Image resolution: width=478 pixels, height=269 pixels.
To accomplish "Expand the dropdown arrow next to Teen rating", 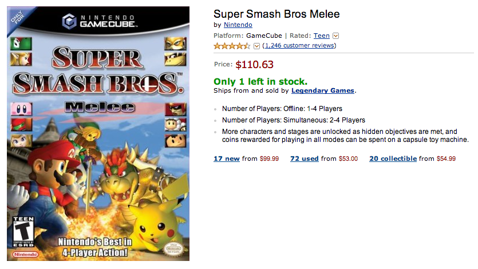I will click(336, 36).
